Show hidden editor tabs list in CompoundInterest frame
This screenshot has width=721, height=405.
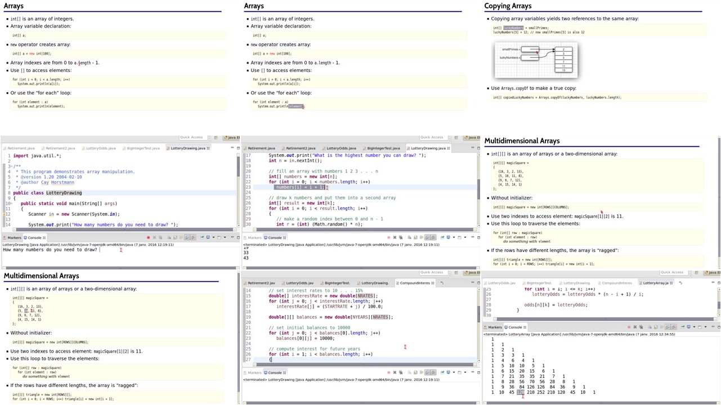[442, 283]
